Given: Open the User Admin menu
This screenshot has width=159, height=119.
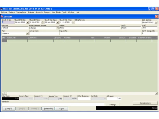Looking at the screenshot, I should (x=56, y=12).
